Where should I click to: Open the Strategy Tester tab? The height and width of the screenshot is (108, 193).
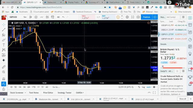click(x=65, y=93)
